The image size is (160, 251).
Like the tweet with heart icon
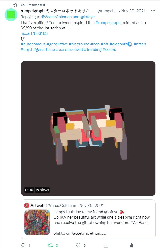coord(78,245)
